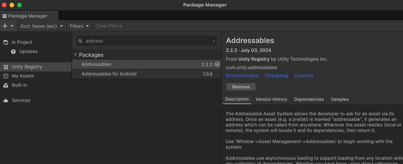
Task: Select the Addressables for Android package
Action: [x=147, y=74]
